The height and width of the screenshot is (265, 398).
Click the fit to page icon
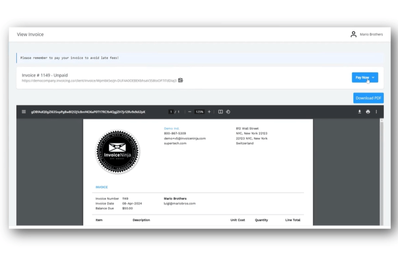click(220, 112)
